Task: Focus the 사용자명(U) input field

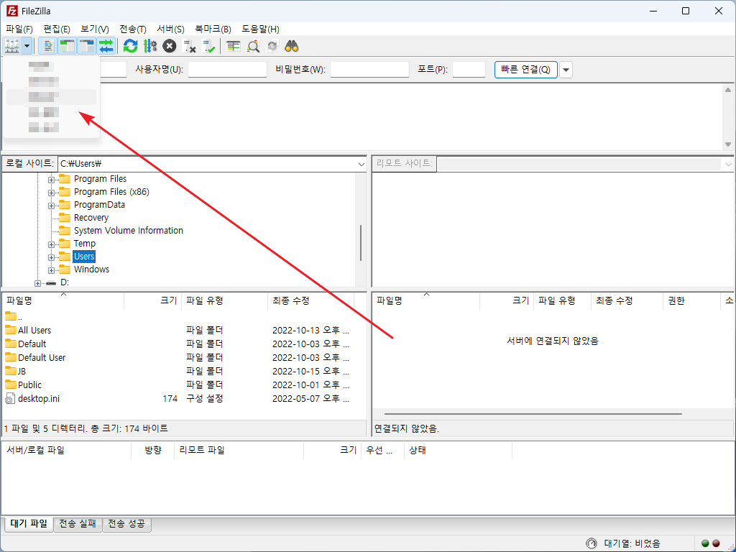Action: (227, 70)
